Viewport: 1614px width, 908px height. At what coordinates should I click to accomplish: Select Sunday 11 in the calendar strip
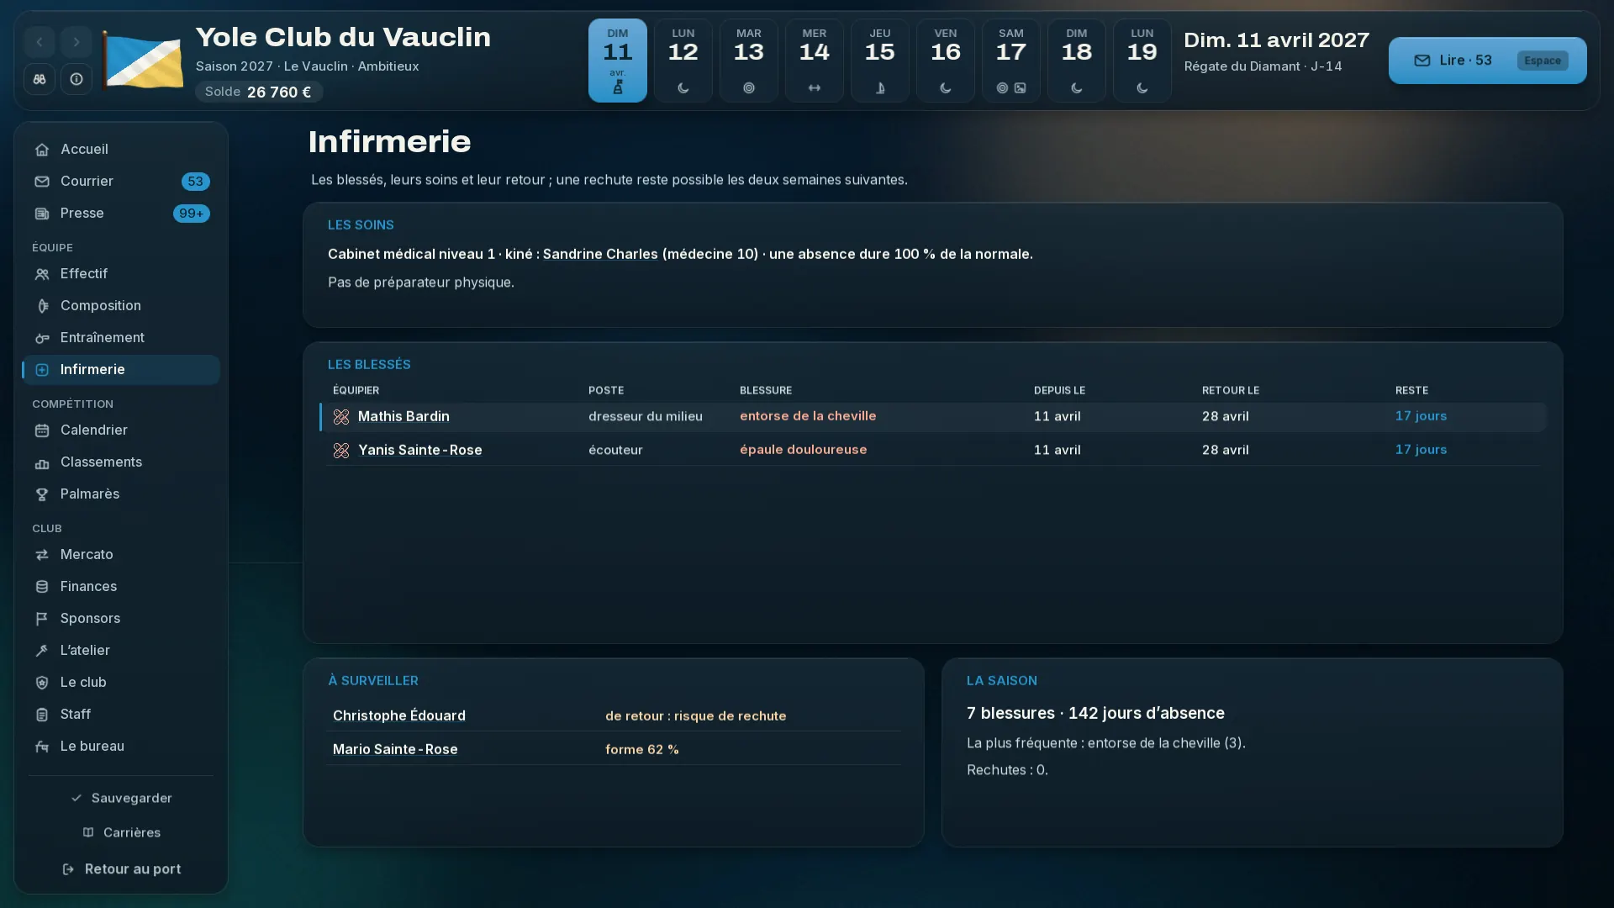(618, 61)
